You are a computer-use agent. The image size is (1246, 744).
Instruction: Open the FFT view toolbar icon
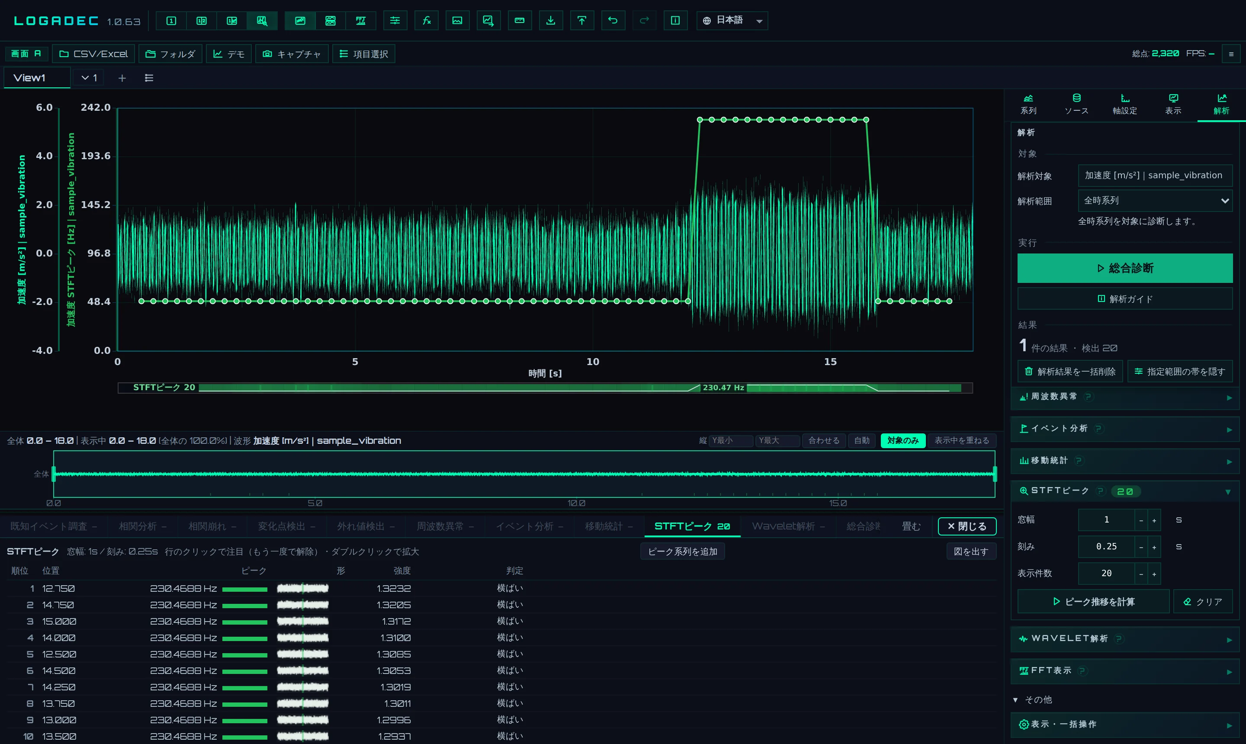(360, 21)
